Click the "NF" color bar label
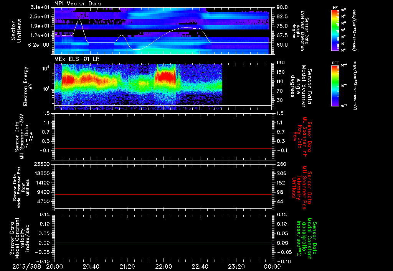The height and width of the screenshot is (271, 393). (x=335, y=8)
